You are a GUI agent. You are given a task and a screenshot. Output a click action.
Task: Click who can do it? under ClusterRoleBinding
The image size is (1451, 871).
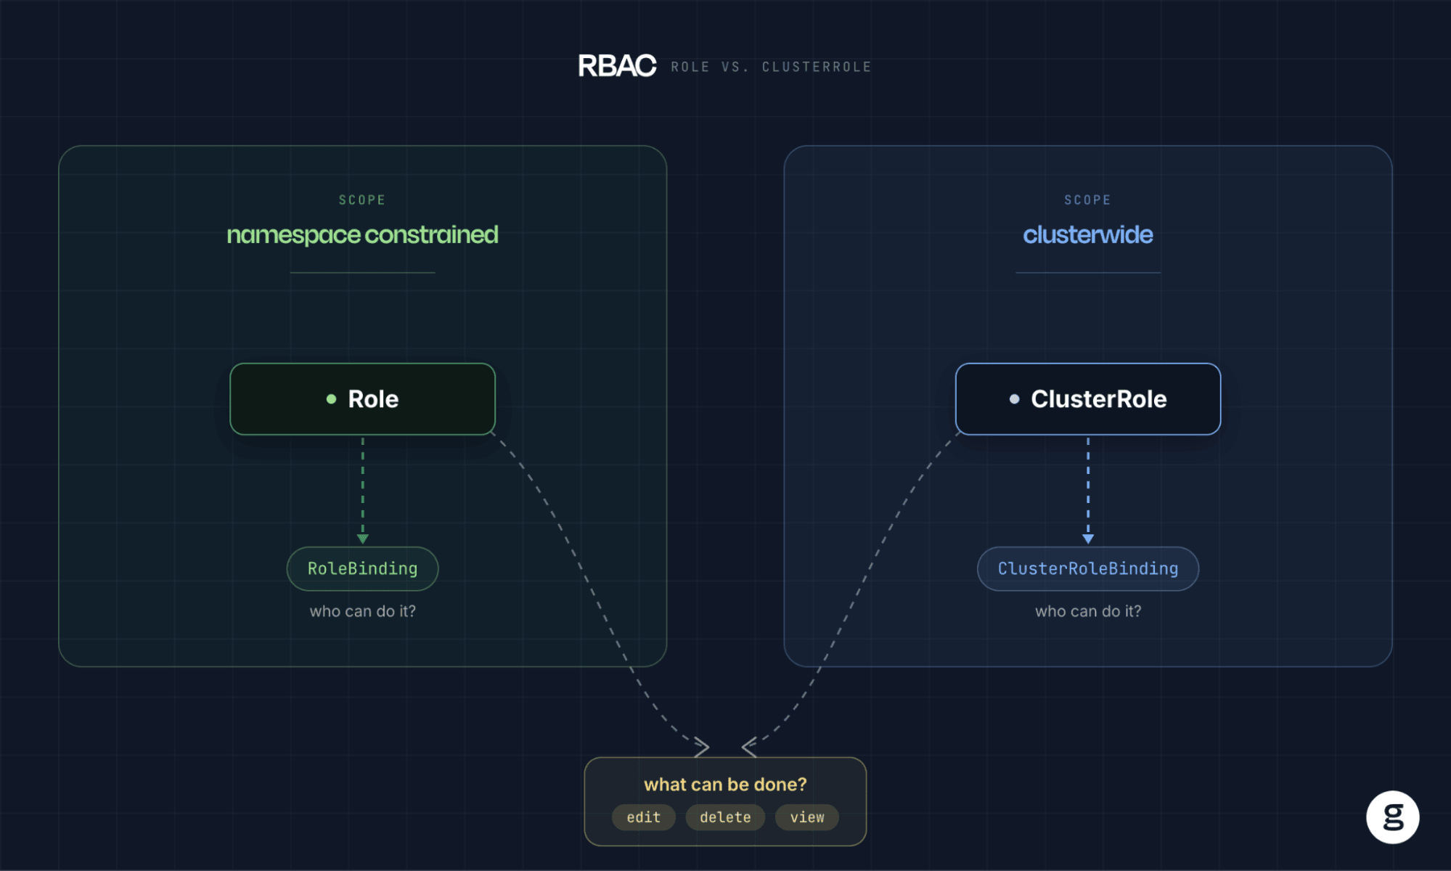[x=1088, y=611]
